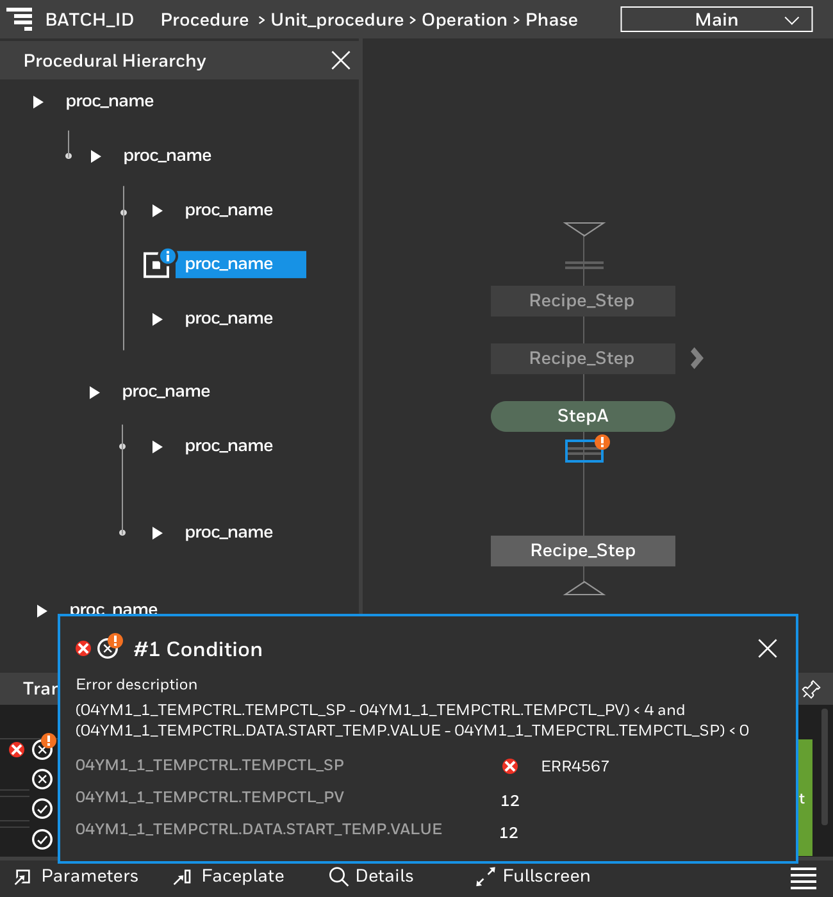Open the hamburger menu at bottom right
The height and width of the screenshot is (897, 833).
[803, 878]
